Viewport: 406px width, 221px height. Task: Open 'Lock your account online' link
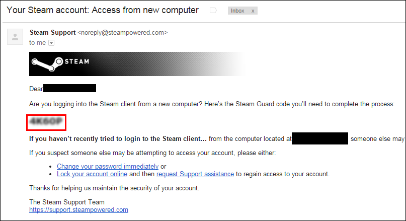[x=92, y=174]
